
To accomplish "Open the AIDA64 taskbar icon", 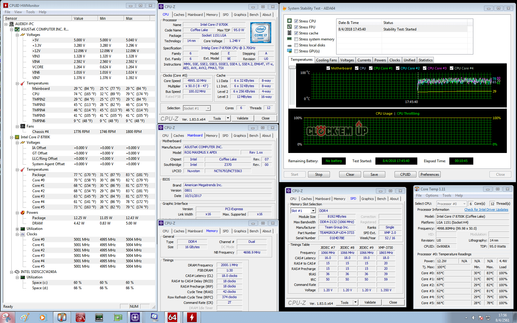I will [x=172, y=317].
